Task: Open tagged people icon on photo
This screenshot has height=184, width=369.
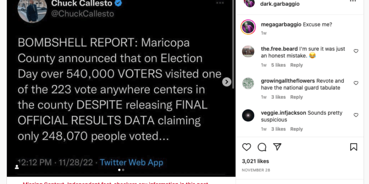Action: (17, 167)
